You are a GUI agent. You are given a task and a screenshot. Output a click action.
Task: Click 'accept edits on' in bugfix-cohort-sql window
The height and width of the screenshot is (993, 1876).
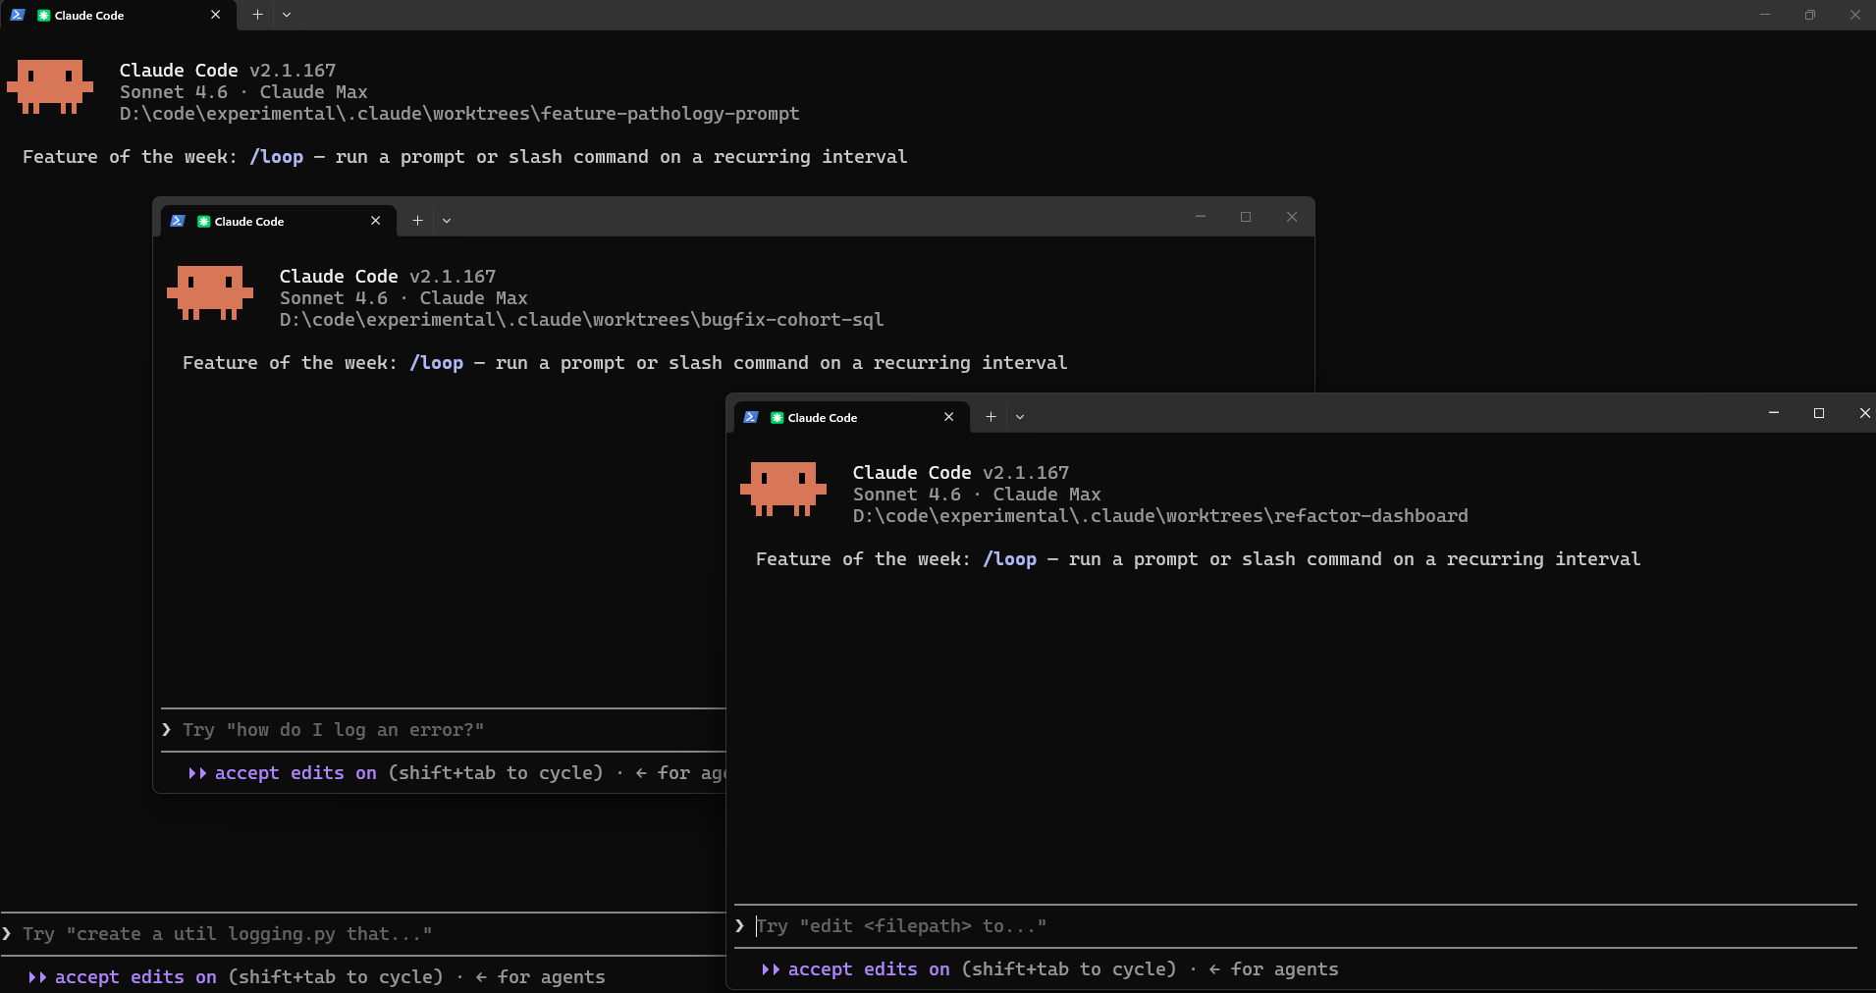(295, 773)
